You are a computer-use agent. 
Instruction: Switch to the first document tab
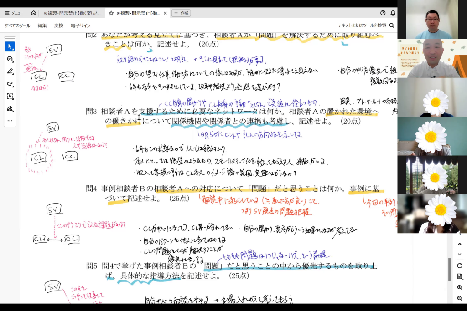coord(71,13)
